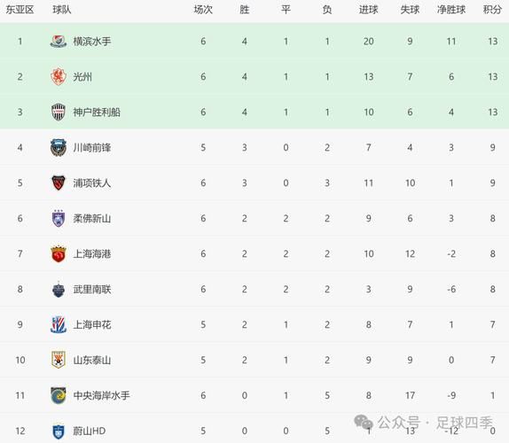Screen dimensions: 509x443
Task: Click the Yokohama F. Marinos (横滨水手) team logo
Action: 59,42
